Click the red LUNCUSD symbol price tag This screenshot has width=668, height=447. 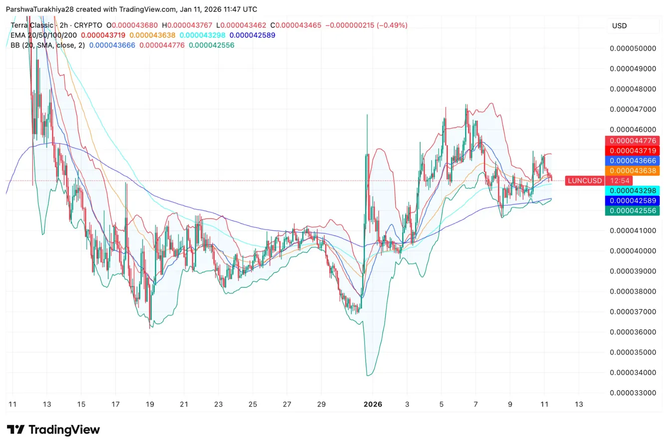[x=584, y=181]
